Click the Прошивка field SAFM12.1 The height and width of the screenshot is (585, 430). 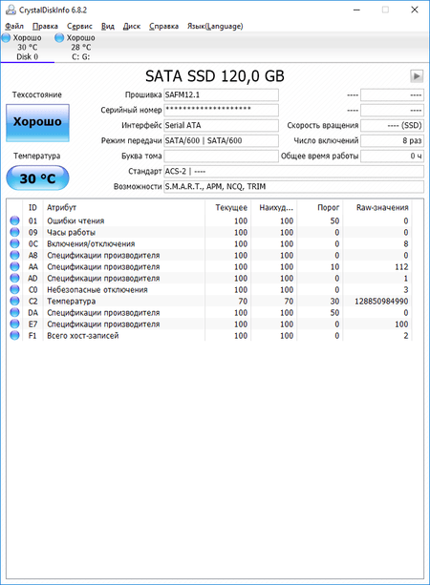click(221, 94)
